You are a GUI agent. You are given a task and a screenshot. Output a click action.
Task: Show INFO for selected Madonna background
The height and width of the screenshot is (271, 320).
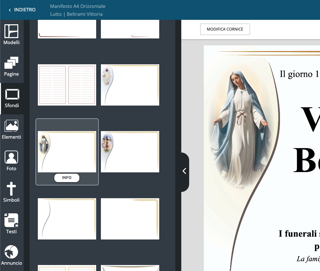click(x=67, y=178)
